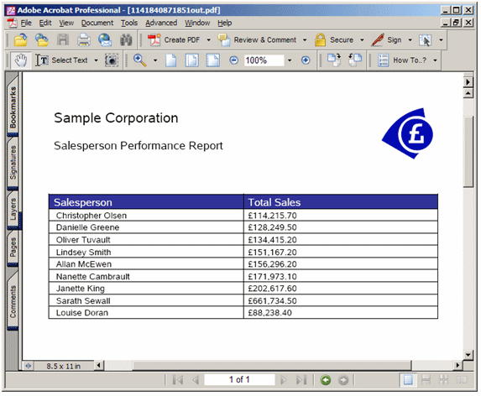The width and height of the screenshot is (481, 396).
Task: Click the Fit Width page icon
Action: [x=213, y=60]
